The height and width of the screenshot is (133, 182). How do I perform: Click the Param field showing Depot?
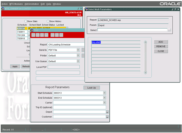133,25
